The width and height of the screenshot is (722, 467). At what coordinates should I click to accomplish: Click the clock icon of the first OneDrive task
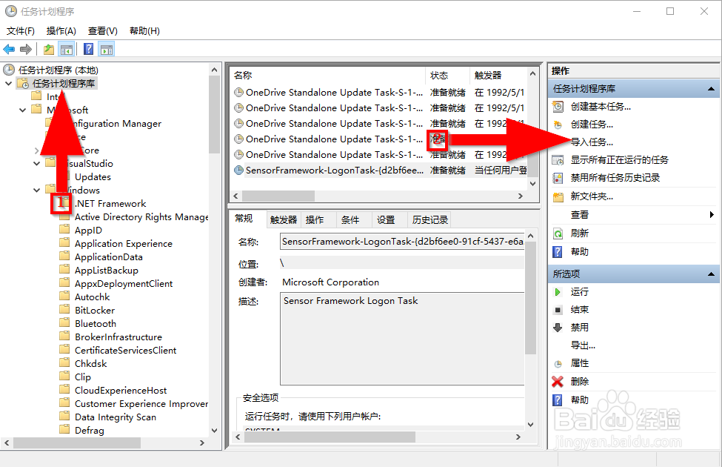pos(238,92)
